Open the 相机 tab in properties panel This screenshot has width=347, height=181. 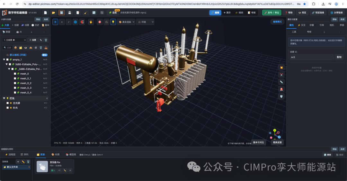pos(332,25)
